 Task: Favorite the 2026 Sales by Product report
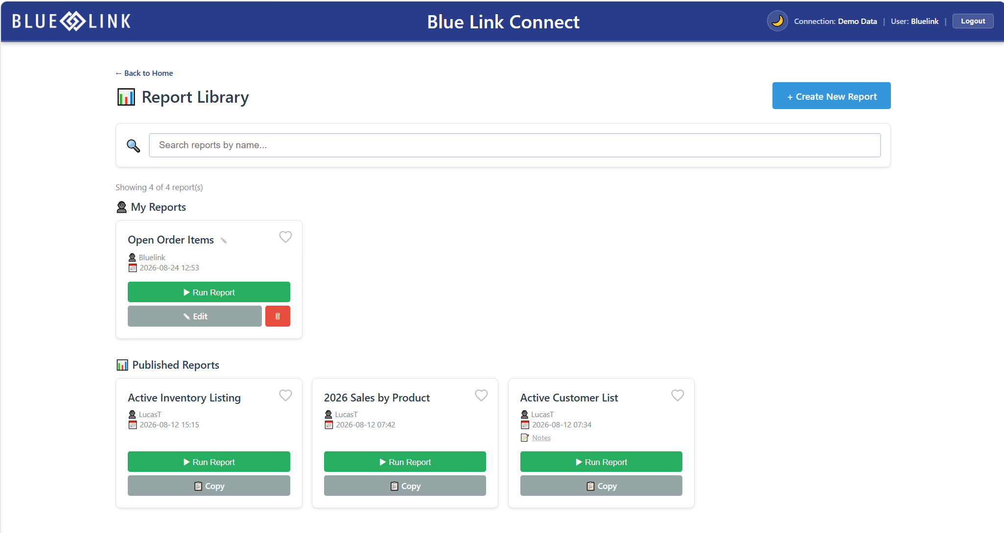click(481, 395)
